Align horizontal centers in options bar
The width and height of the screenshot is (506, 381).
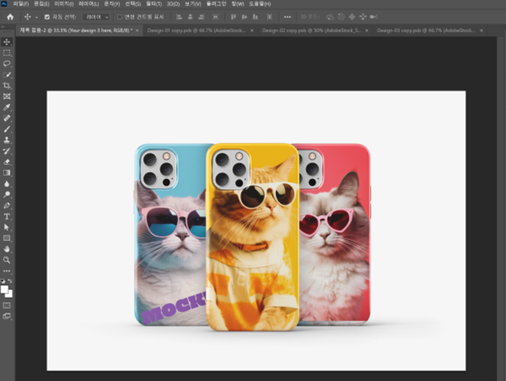coord(190,17)
